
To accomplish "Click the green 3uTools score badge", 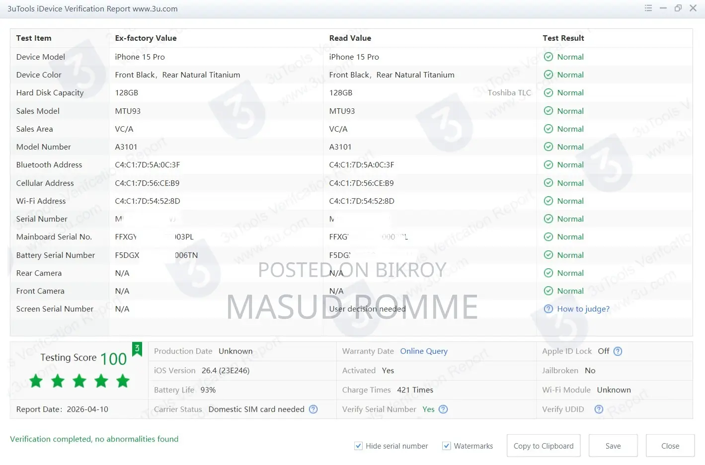I will pos(137,349).
